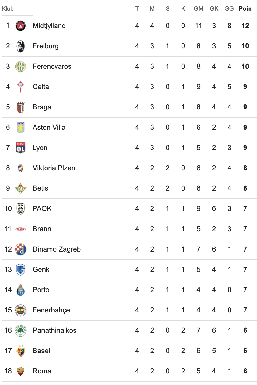Click the Aston Villa crest icon

tap(21, 127)
